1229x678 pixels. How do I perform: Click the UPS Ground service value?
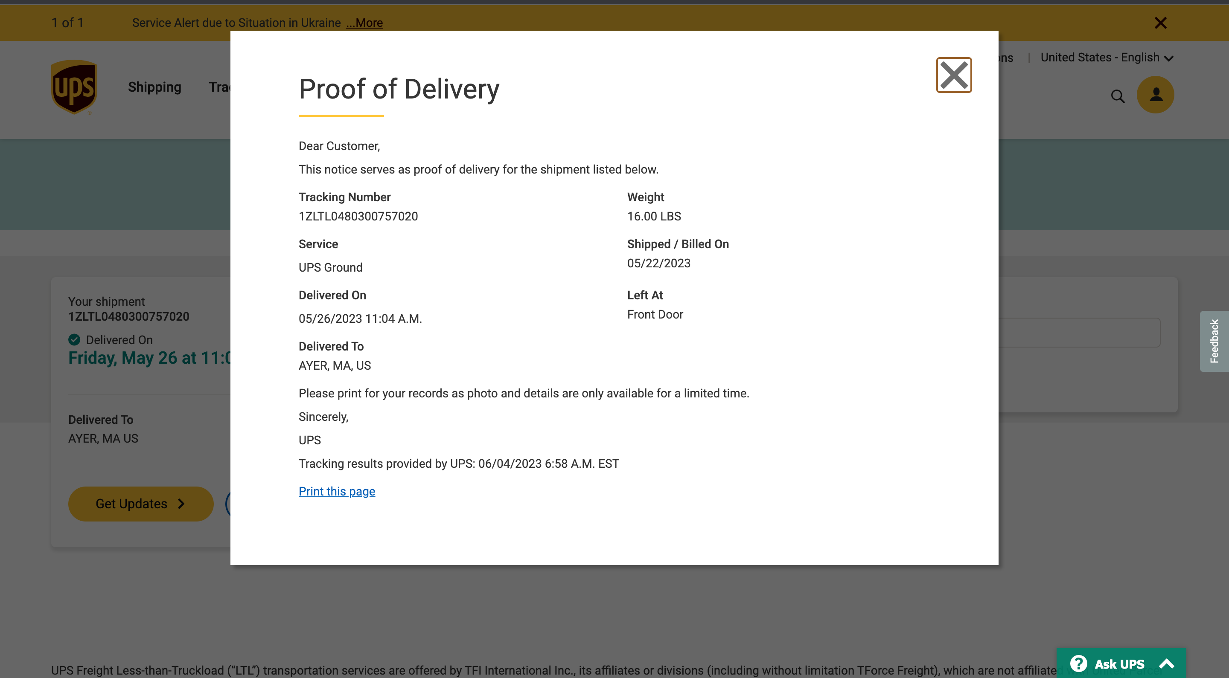[330, 267]
